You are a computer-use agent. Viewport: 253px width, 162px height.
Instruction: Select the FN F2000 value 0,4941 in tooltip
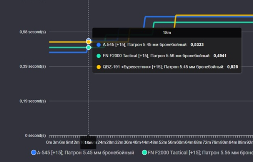pyautogui.click(x=220, y=56)
